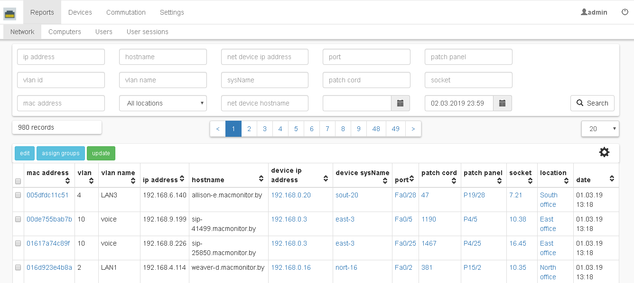
Task: Toggle the select-all checkbox in table header
Action: pos(18,181)
